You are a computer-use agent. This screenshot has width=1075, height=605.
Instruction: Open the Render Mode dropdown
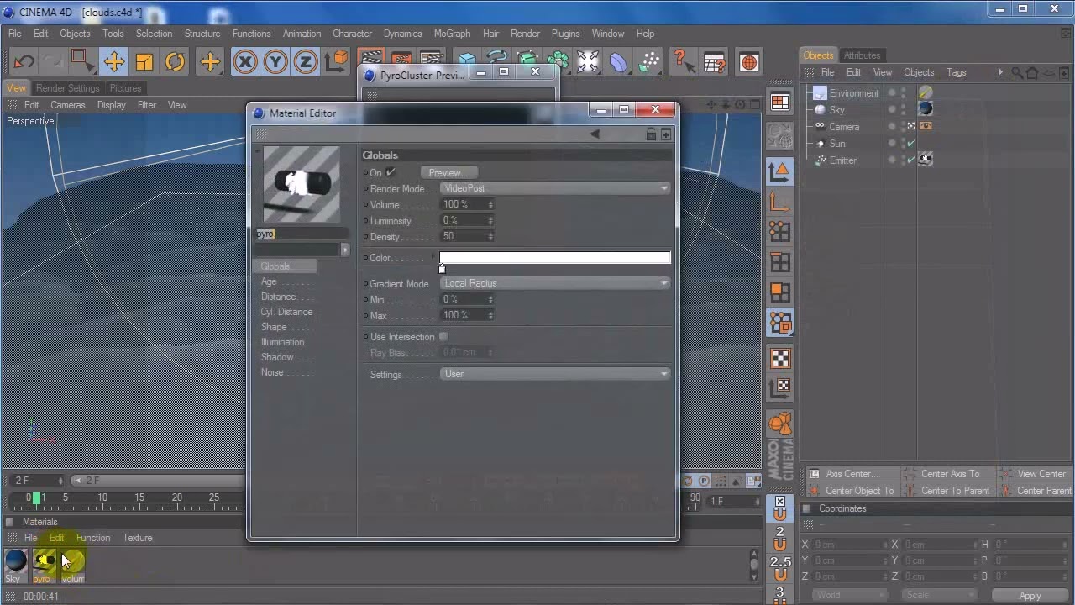(x=555, y=188)
